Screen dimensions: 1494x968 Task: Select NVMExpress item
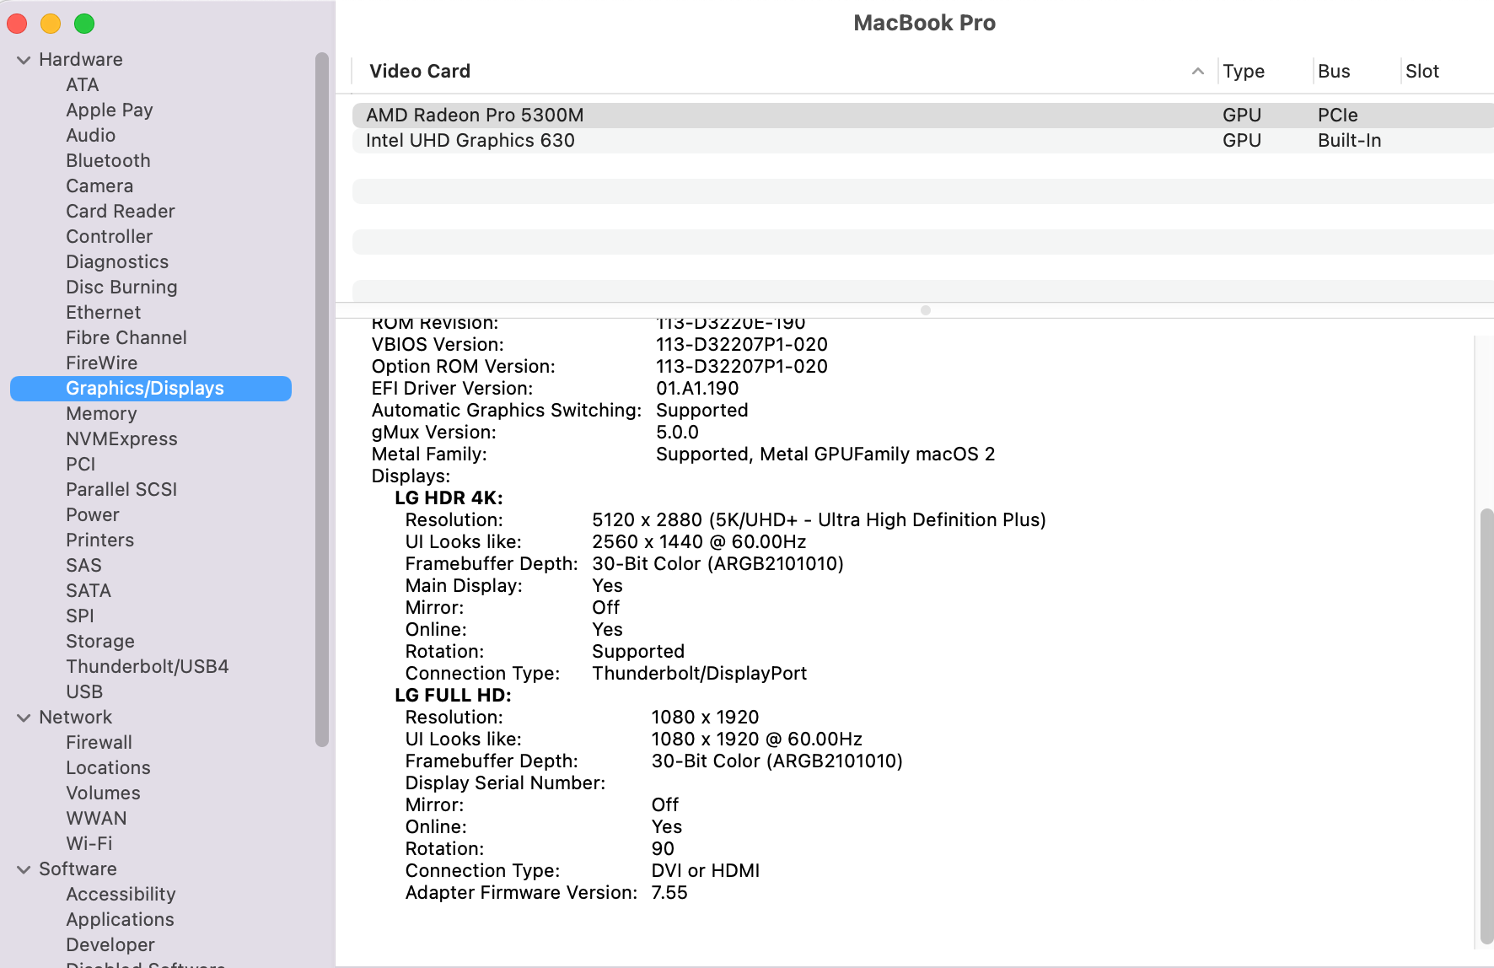point(121,439)
